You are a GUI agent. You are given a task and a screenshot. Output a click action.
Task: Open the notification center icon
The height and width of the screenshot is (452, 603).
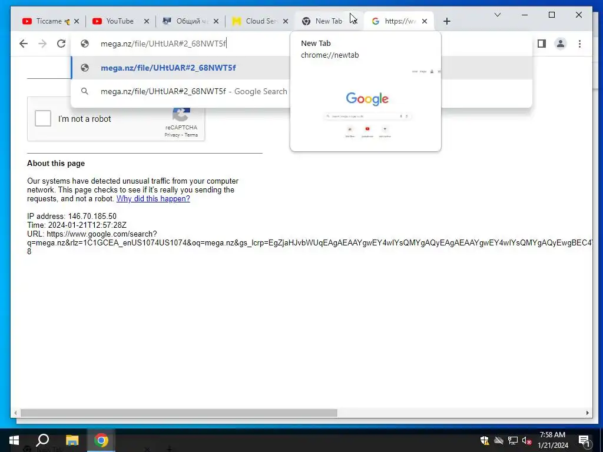pyautogui.click(x=584, y=440)
